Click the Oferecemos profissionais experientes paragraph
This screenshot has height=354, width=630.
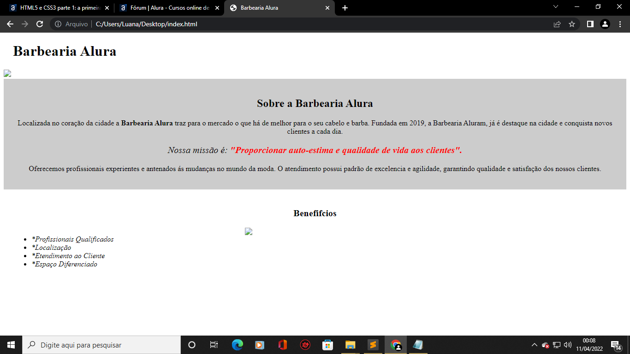tap(315, 169)
